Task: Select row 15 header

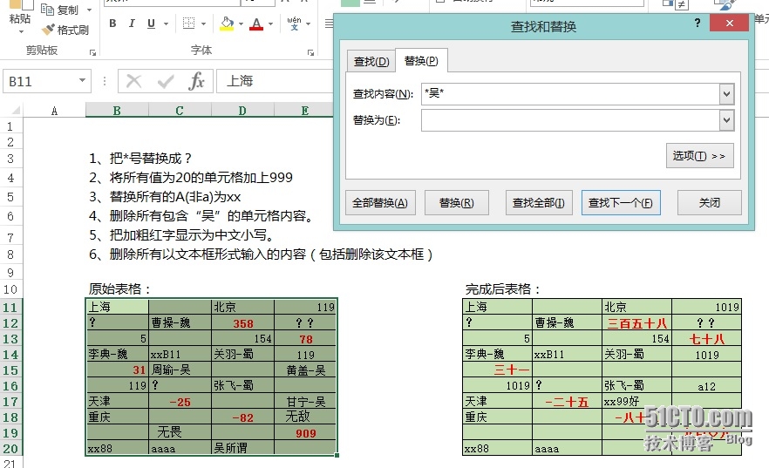Action: point(10,370)
